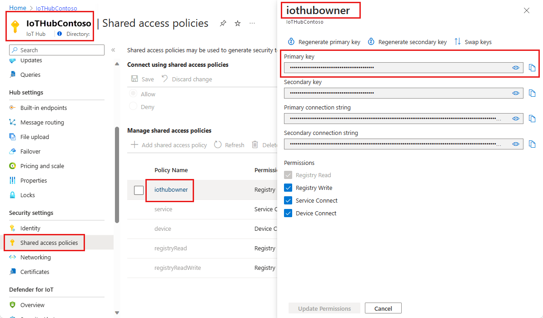Click the Update Permissions button
The height and width of the screenshot is (318, 543).
tap(324, 308)
